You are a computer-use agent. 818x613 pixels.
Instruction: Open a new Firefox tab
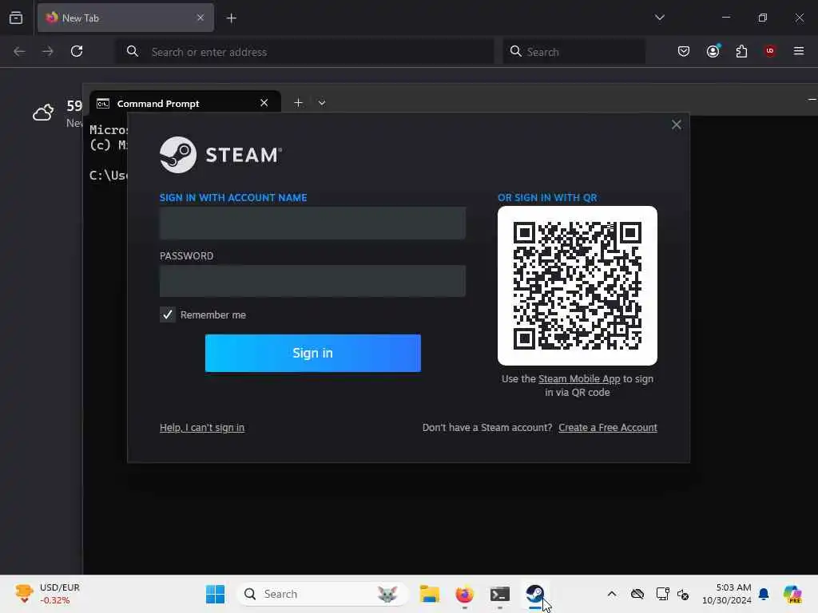(x=231, y=18)
